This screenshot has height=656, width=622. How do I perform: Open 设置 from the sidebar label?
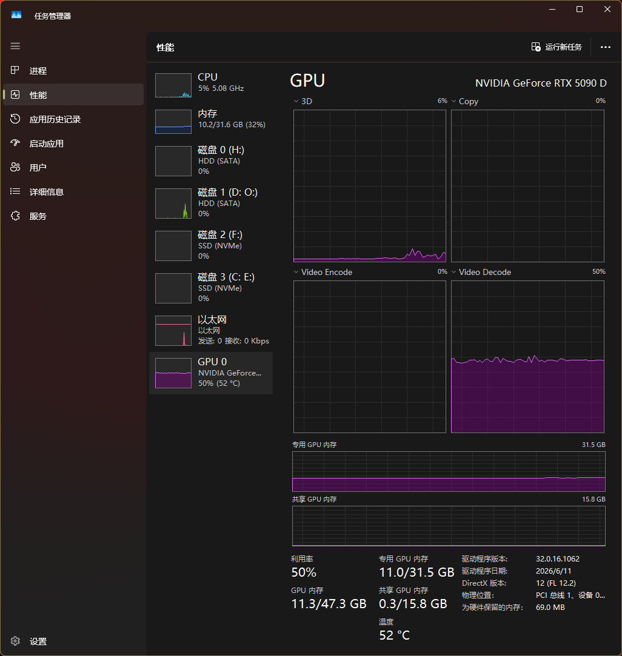coord(38,641)
